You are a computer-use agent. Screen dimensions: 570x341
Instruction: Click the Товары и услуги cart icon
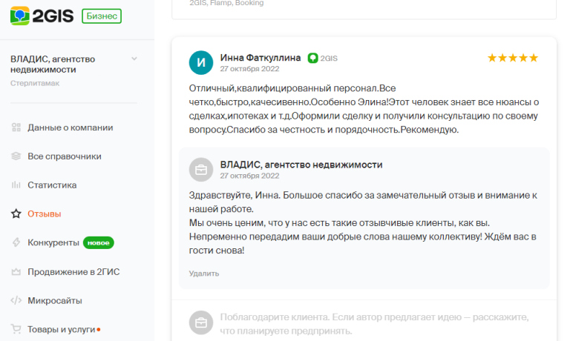tap(16, 329)
